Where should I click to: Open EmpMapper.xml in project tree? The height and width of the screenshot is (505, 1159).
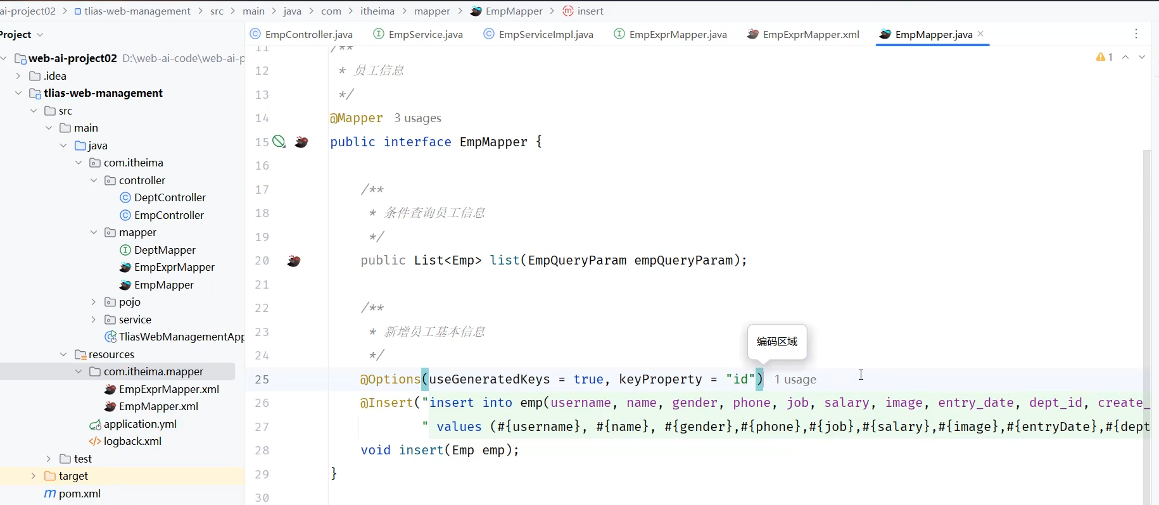(151, 406)
